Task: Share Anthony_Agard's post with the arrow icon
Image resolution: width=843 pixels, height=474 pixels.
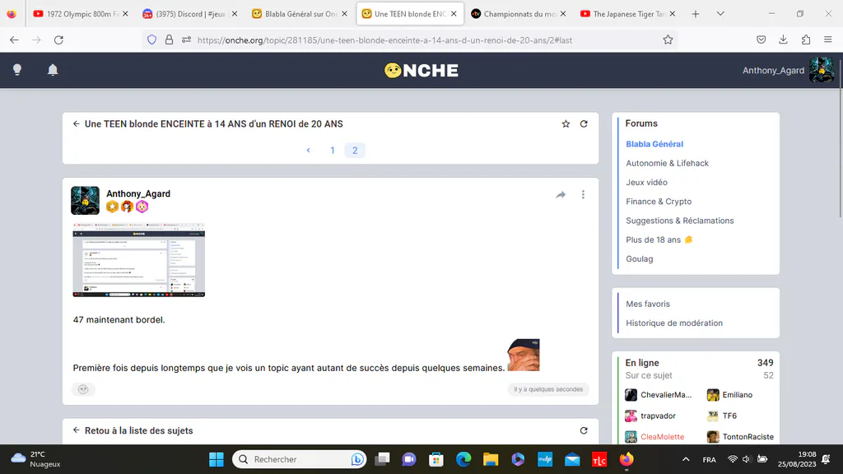Action: (561, 194)
